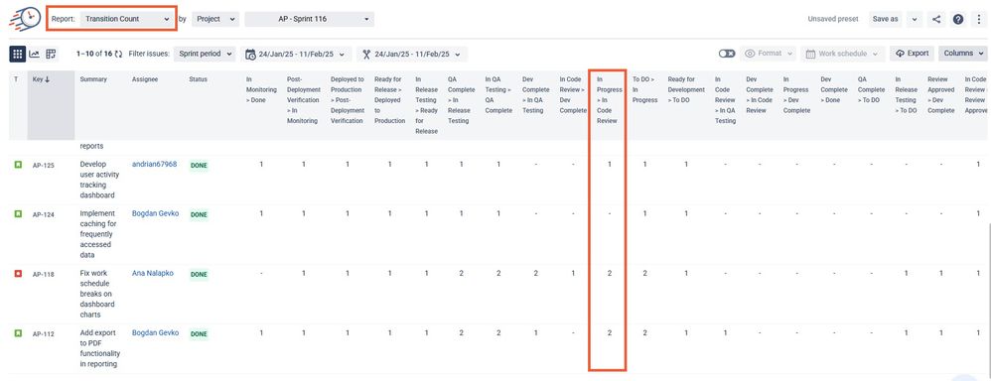Open issue key AP-124

coord(44,215)
